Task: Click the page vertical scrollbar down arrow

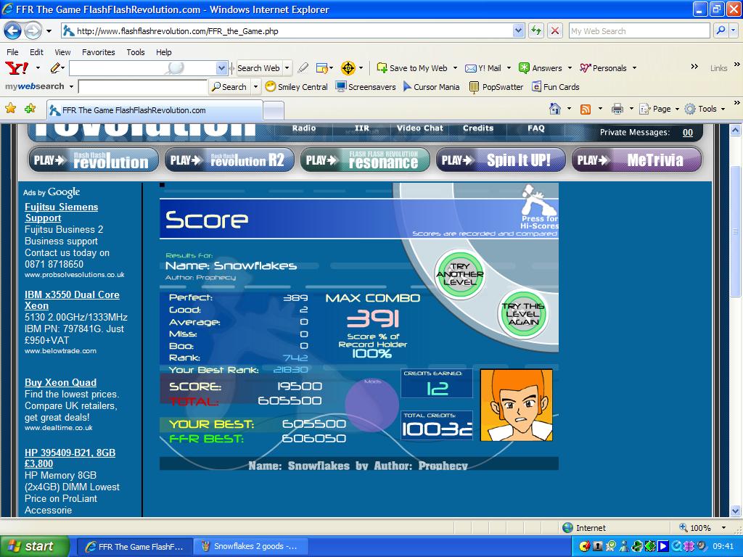Action: click(736, 511)
